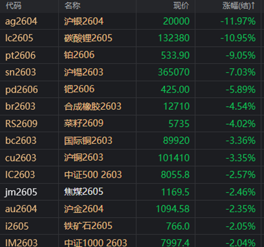Screen dimensions: 264x247
Task: Click change value -2.35%
Action: point(240,209)
